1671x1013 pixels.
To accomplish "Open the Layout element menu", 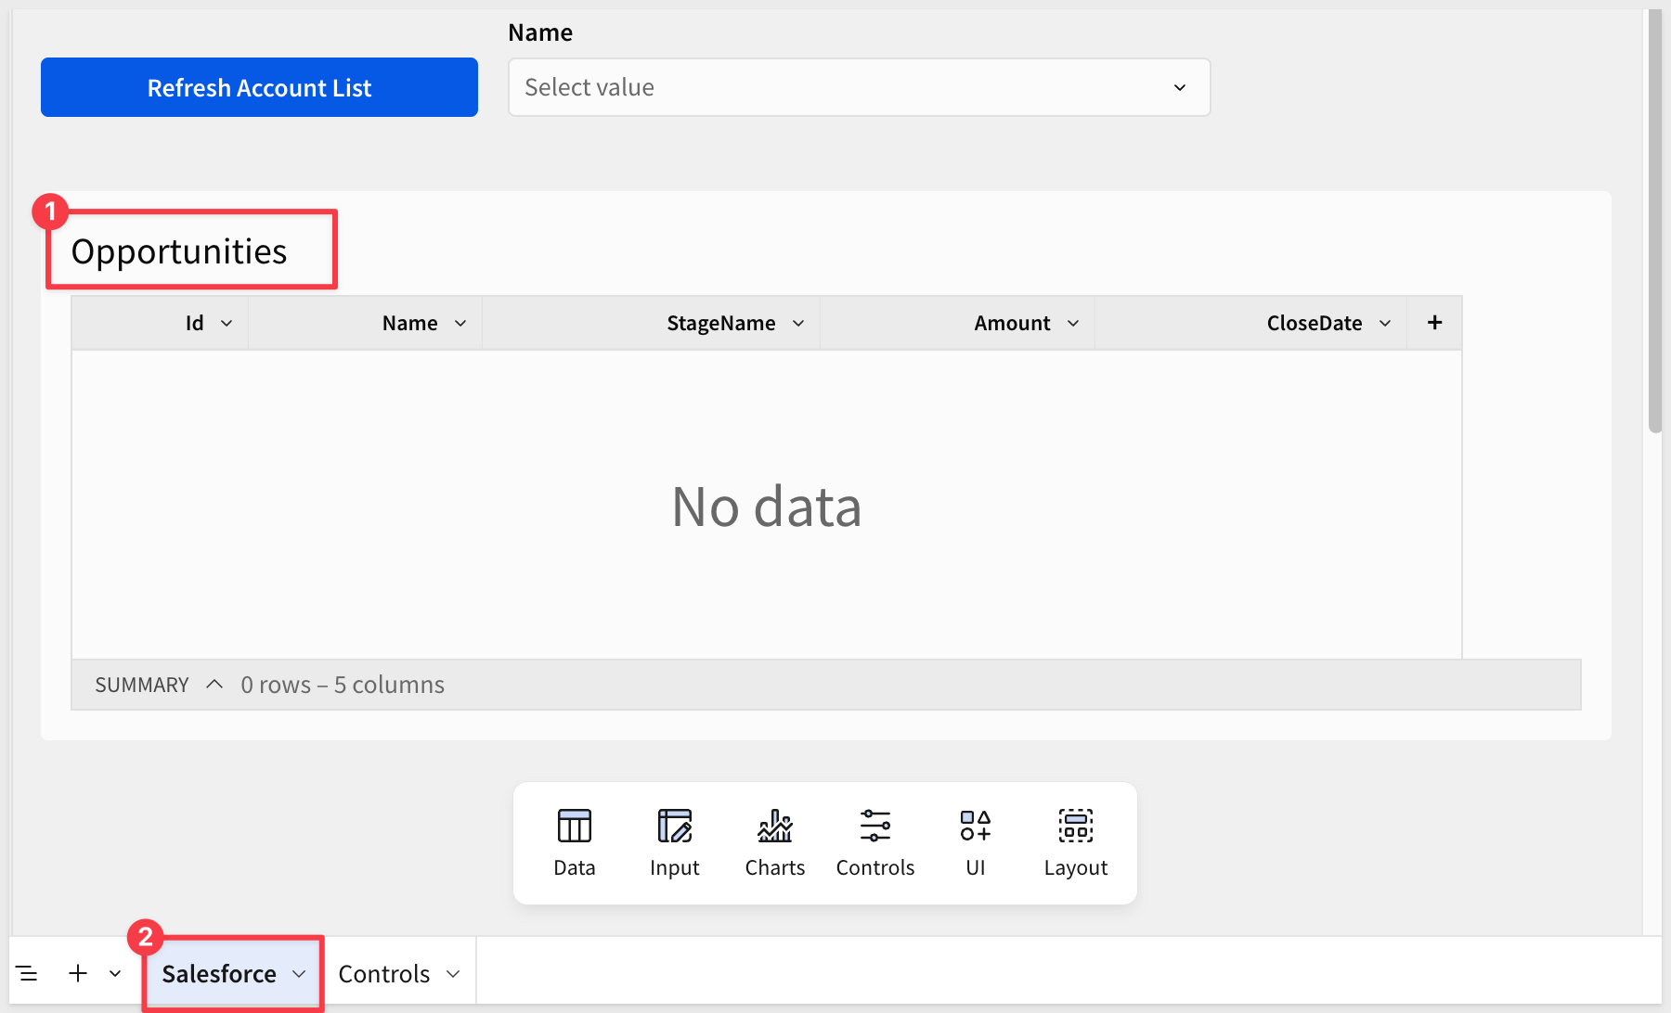I will pos(1075,842).
